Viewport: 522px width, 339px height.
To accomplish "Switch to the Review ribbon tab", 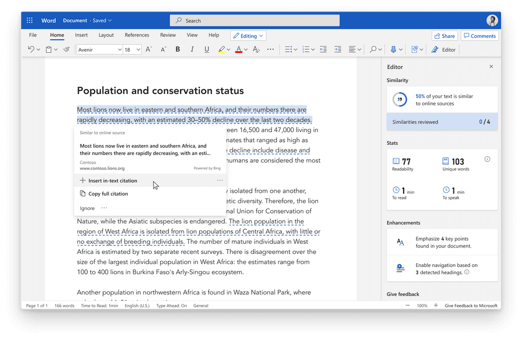I will tap(167, 35).
